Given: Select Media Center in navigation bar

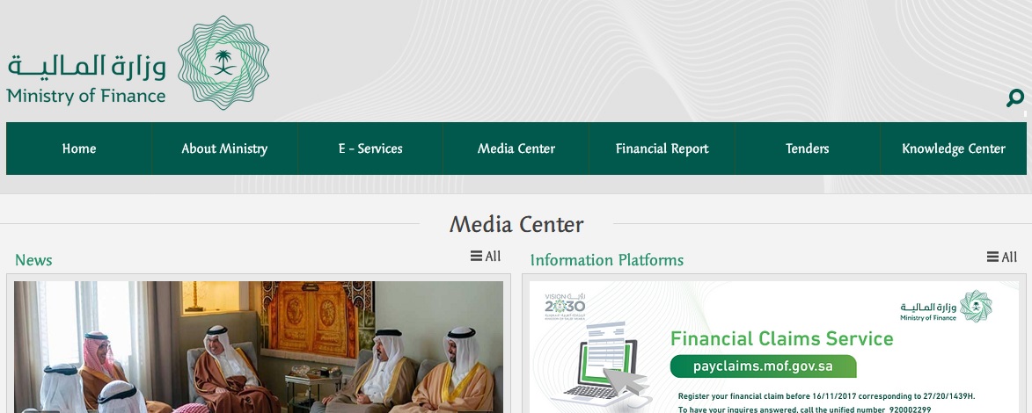Looking at the screenshot, I should coord(516,149).
